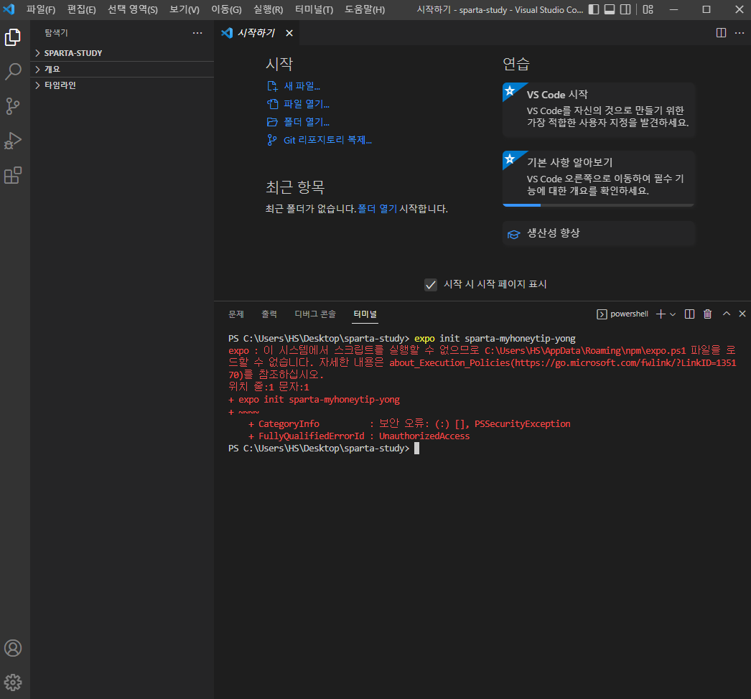Switch to the 출력 panel tab
The image size is (751, 699).
coord(269,314)
